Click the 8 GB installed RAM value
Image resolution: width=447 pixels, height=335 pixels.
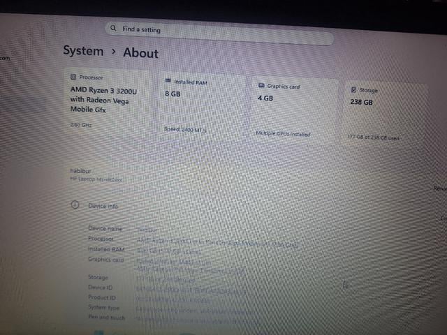coord(173,94)
